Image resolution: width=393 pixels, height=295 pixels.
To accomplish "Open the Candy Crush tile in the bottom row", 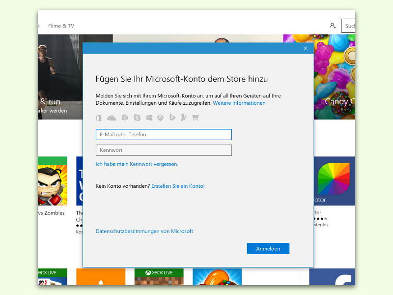I will pos(217,277).
